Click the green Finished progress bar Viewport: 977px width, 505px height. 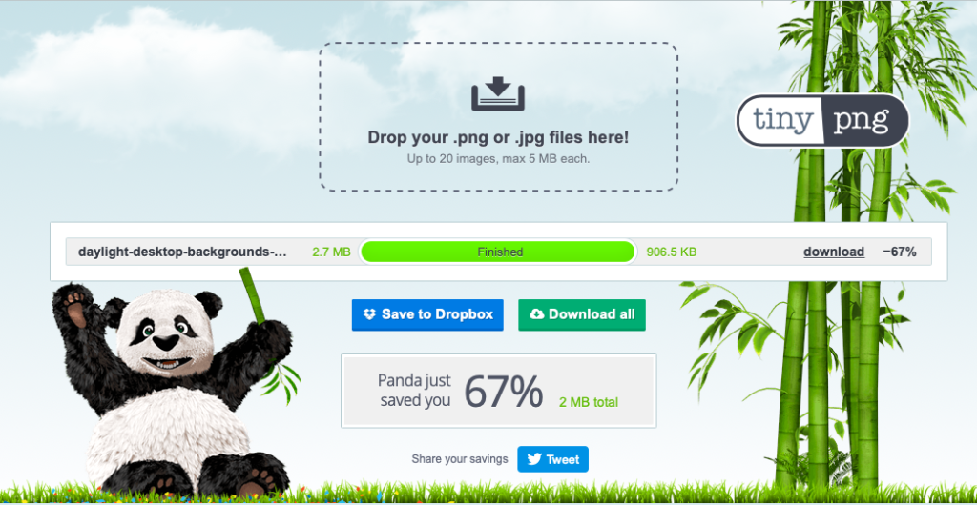click(498, 252)
